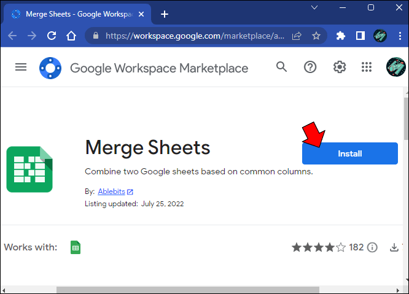The height and width of the screenshot is (294, 409).
Task: Click the Marketplace search magnifier icon
Action: tap(282, 67)
